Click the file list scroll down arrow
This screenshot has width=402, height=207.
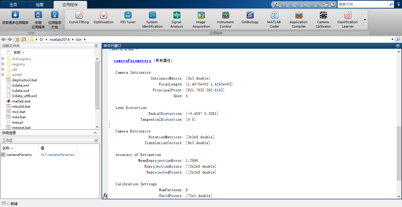pyautogui.click(x=97, y=127)
